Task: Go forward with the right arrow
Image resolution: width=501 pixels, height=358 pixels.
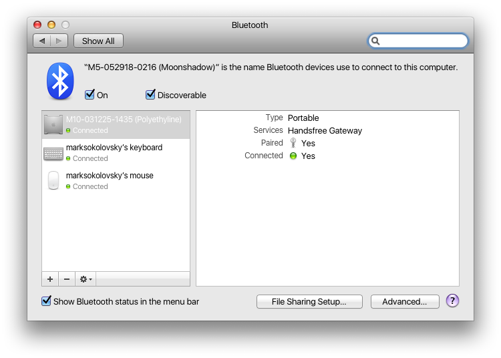Action: coord(59,41)
